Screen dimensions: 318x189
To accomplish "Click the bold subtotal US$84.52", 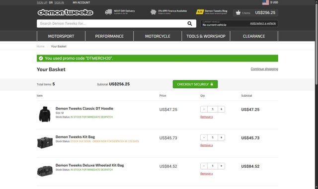I will [250, 166].
